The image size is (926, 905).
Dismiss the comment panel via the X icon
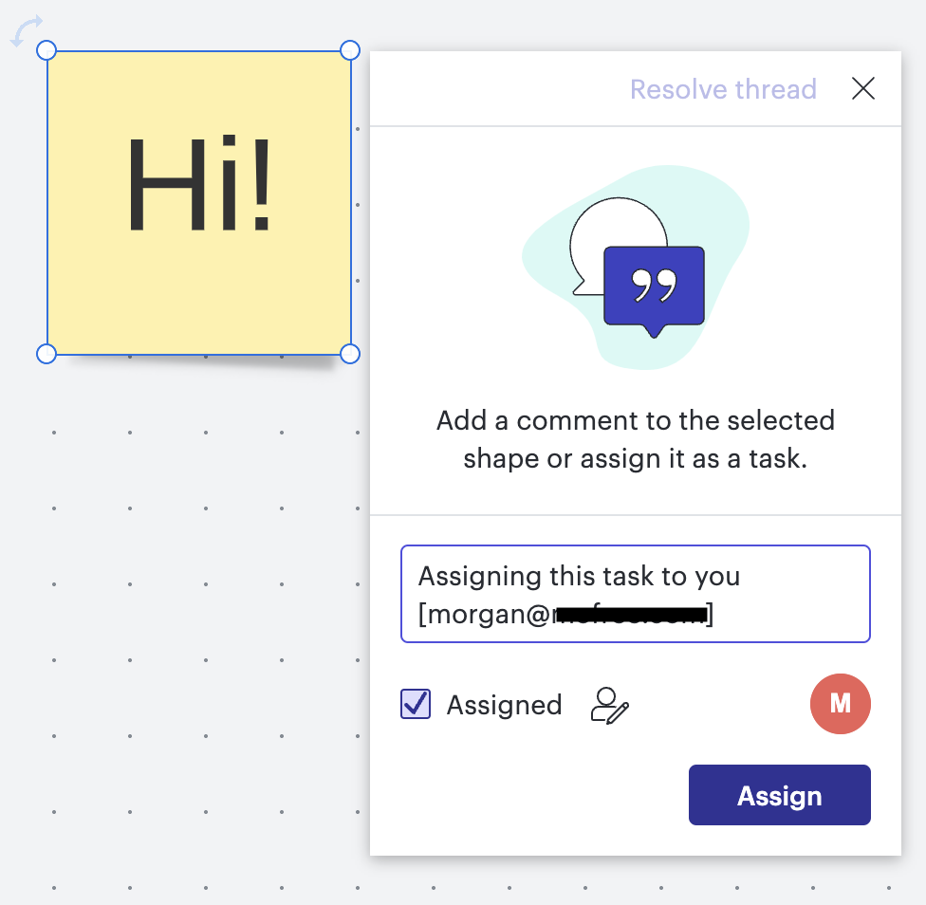point(863,88)
